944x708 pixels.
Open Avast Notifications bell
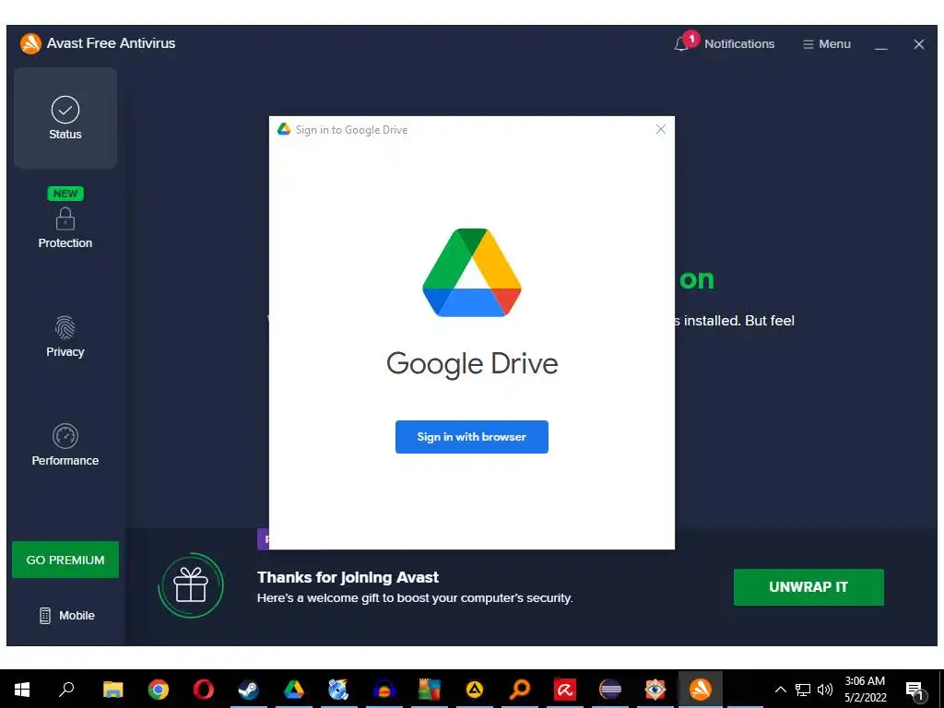724,43
